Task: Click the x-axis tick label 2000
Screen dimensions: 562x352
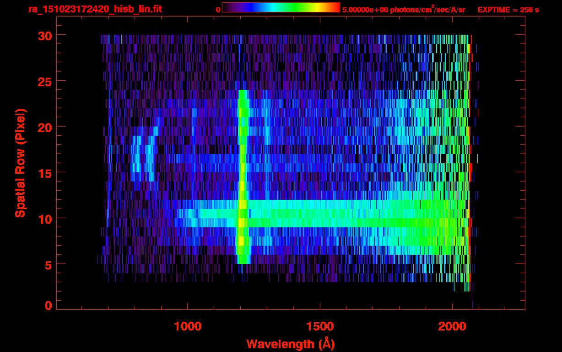Action: pyautogui.click(x=452, y=326)
